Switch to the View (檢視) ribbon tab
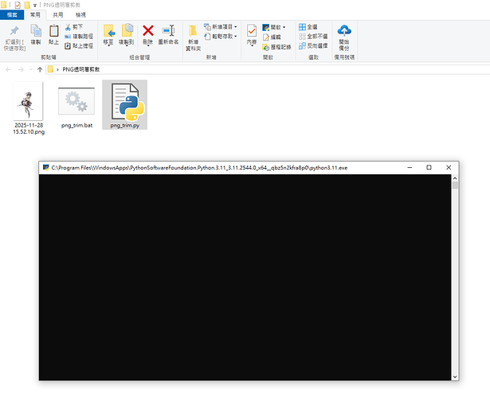Image resolution: width=490 pixels, height=398 pixels. (81, 14)
